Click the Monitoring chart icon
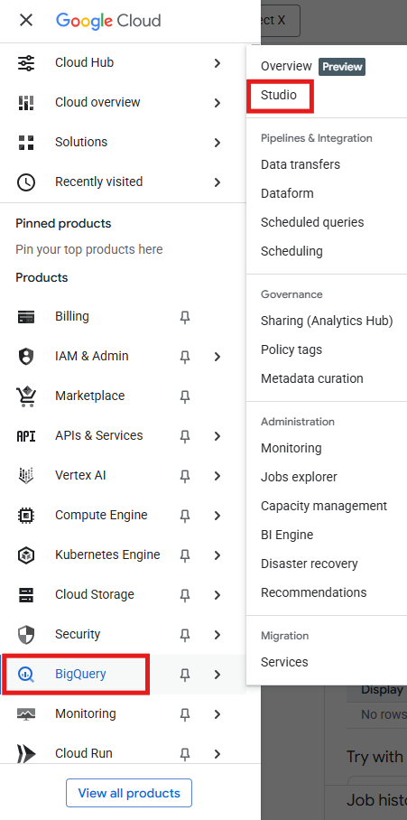The image size is (407, 820). pyautogui.click(x=25, y=713)
